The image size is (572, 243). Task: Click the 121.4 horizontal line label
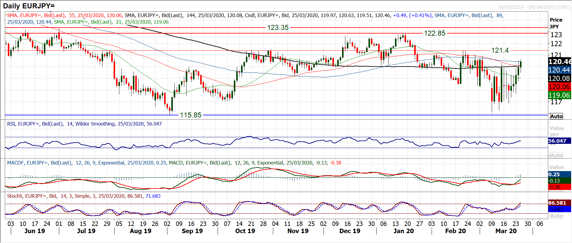[x=500, y=50]
